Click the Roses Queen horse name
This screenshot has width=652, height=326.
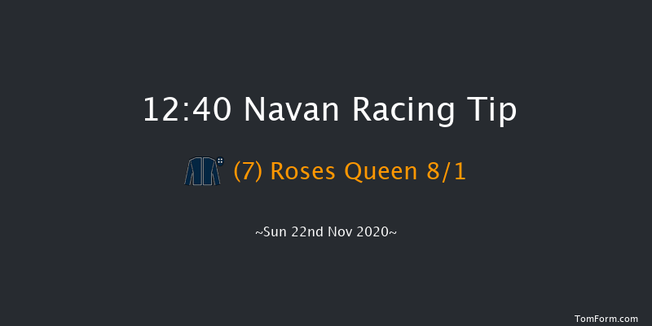tap(347, 172)
